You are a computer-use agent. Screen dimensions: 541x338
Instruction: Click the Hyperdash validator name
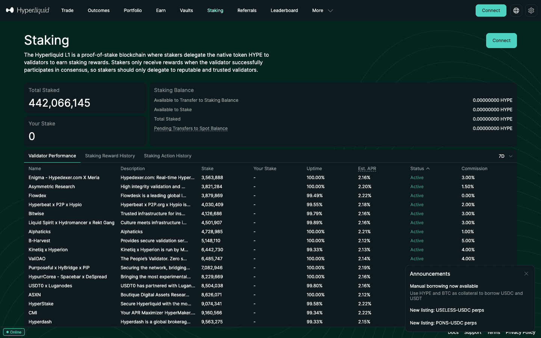tap(40, 322)
